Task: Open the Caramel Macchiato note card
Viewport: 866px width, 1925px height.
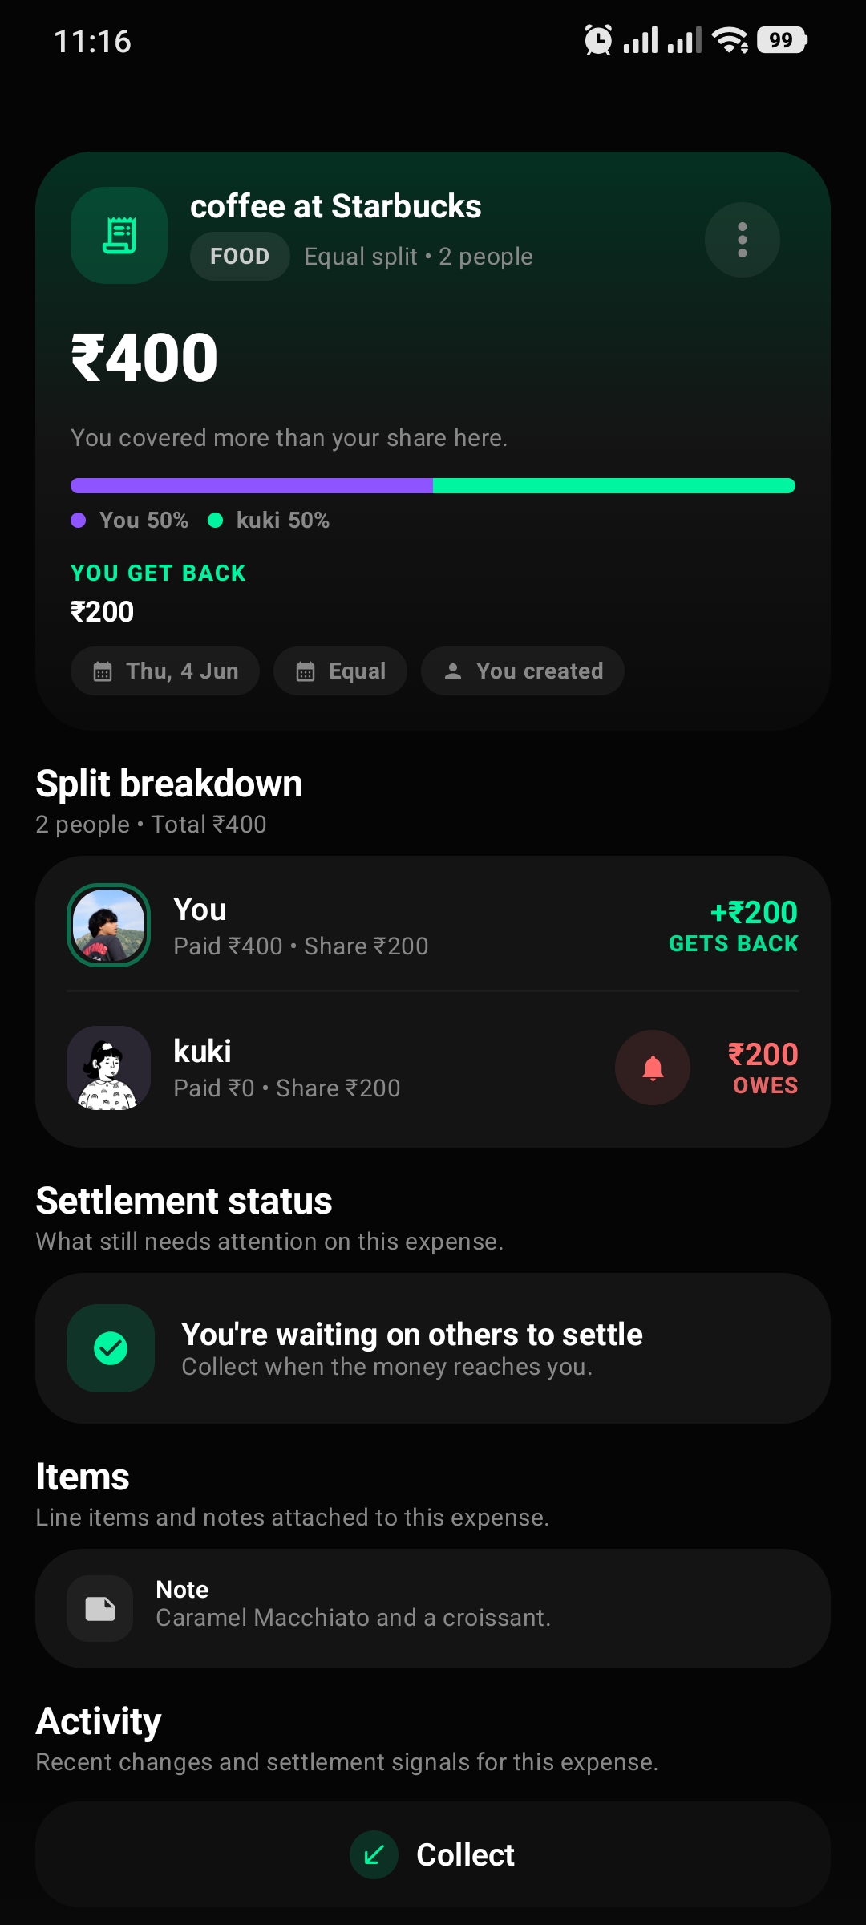Action: click(x=433, y=1608)
